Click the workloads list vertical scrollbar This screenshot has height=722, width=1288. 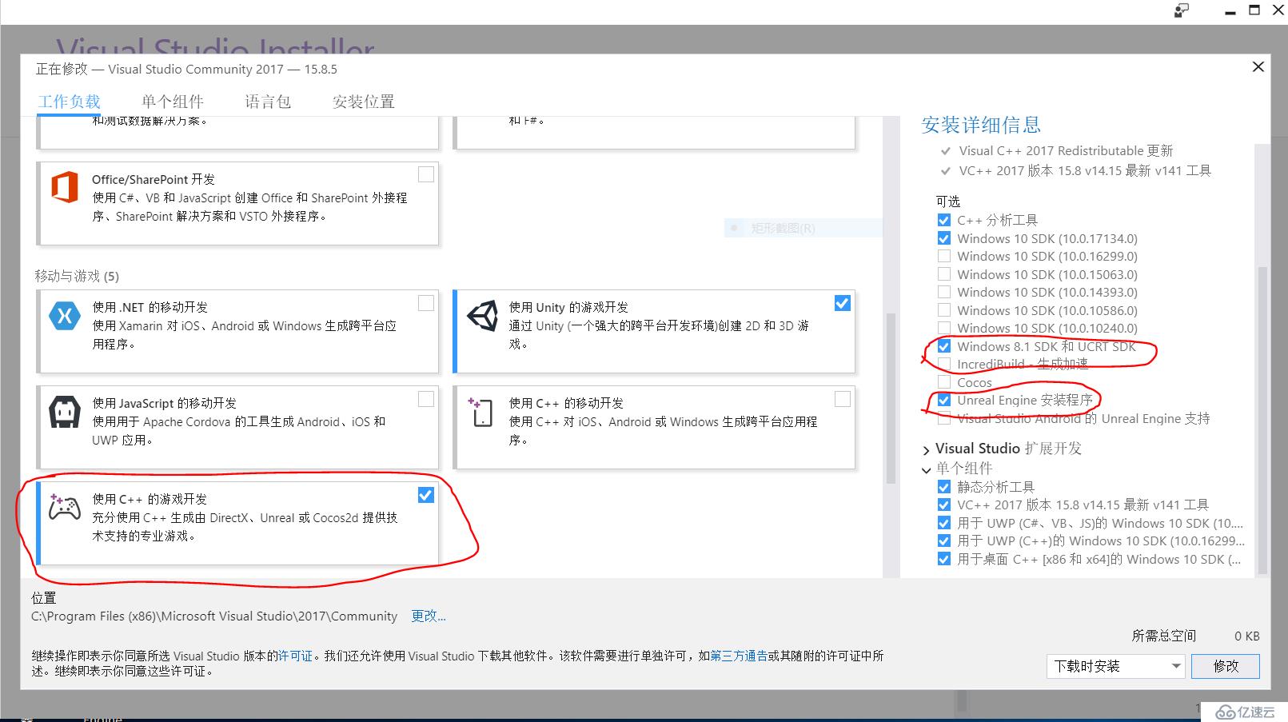click(x=891, y=398)
